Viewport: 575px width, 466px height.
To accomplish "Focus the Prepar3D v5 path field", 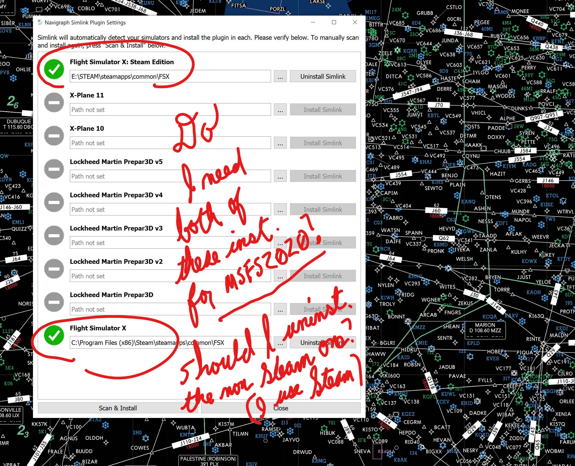I will tap(170, 176).
